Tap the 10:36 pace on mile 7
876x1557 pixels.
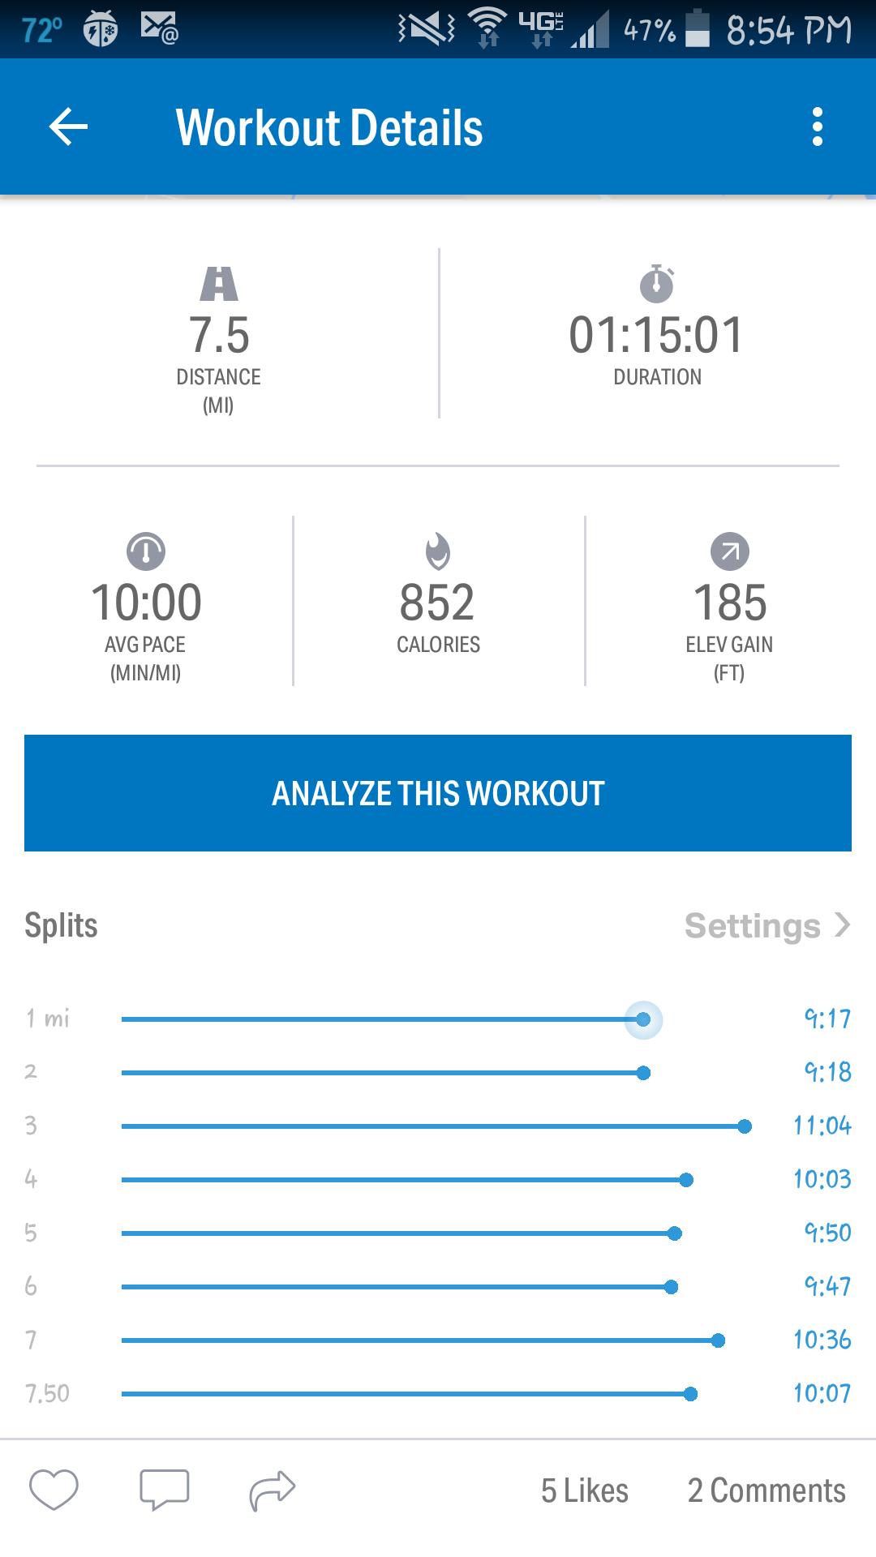click(822, 1340)
